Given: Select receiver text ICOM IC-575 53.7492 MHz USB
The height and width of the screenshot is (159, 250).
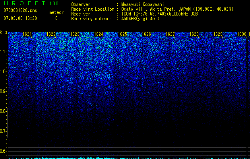Looking at the screenshot, I should [159, 14].
